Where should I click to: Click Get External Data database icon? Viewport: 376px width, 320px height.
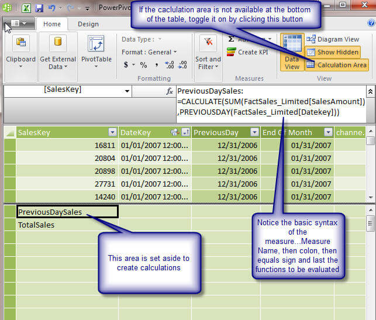57,44
